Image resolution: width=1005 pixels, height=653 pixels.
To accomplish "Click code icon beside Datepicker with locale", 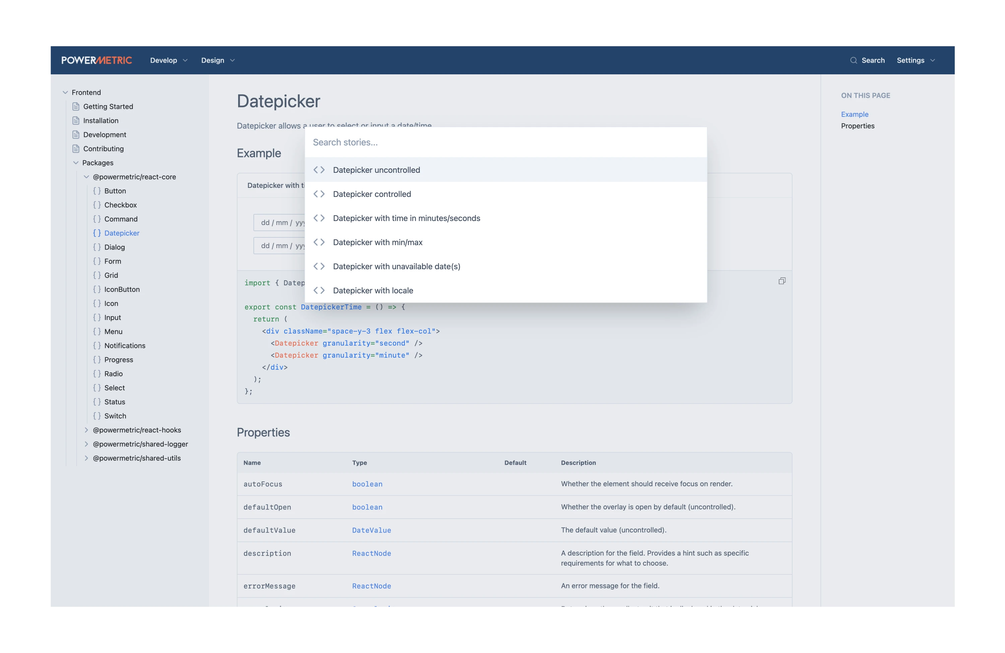I will tap(319, 290).
